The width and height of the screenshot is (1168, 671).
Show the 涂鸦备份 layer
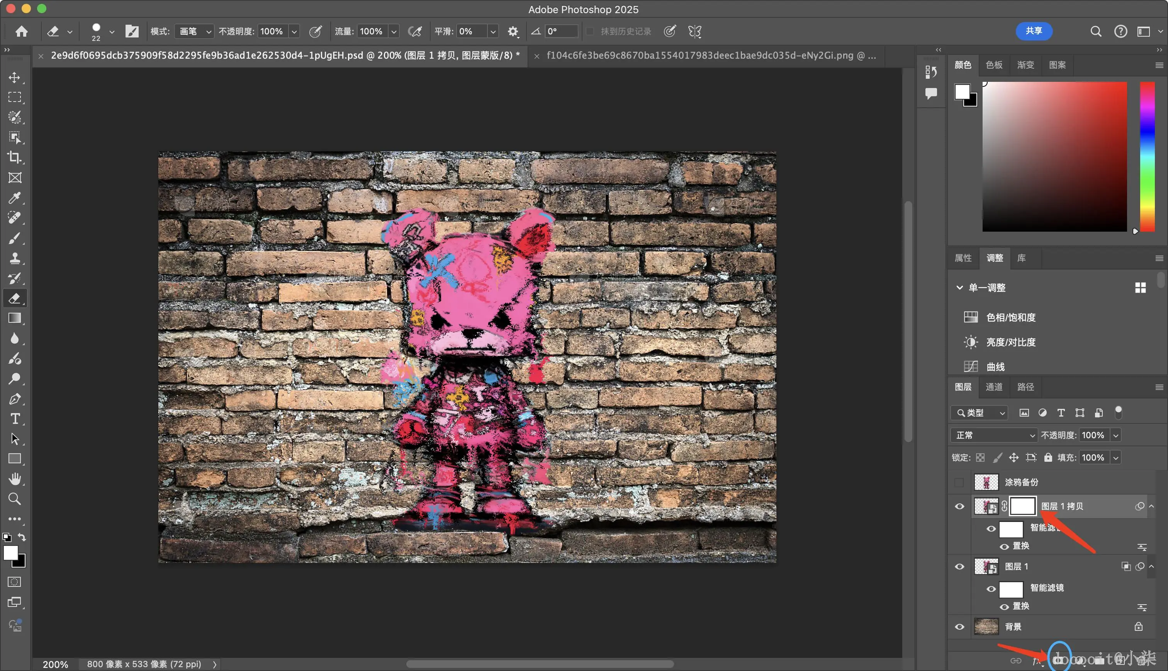[x=959, y=482]
